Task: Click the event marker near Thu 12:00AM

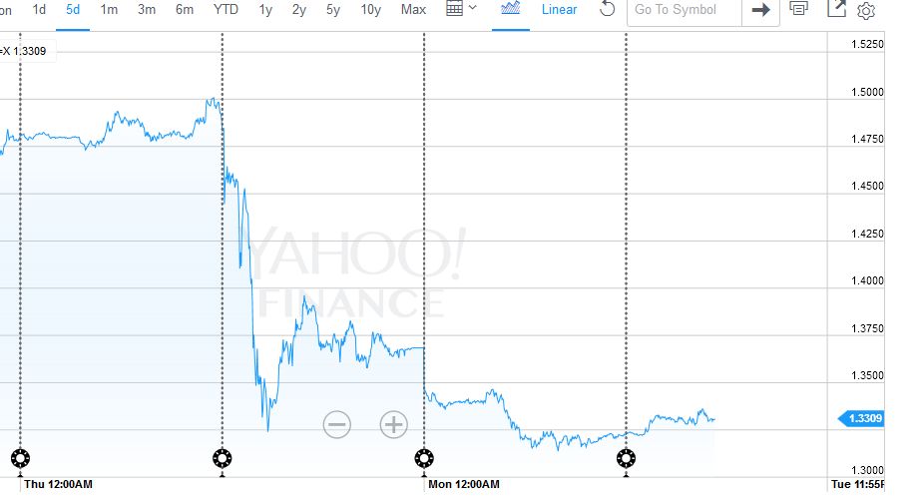Action: (20, 459)
